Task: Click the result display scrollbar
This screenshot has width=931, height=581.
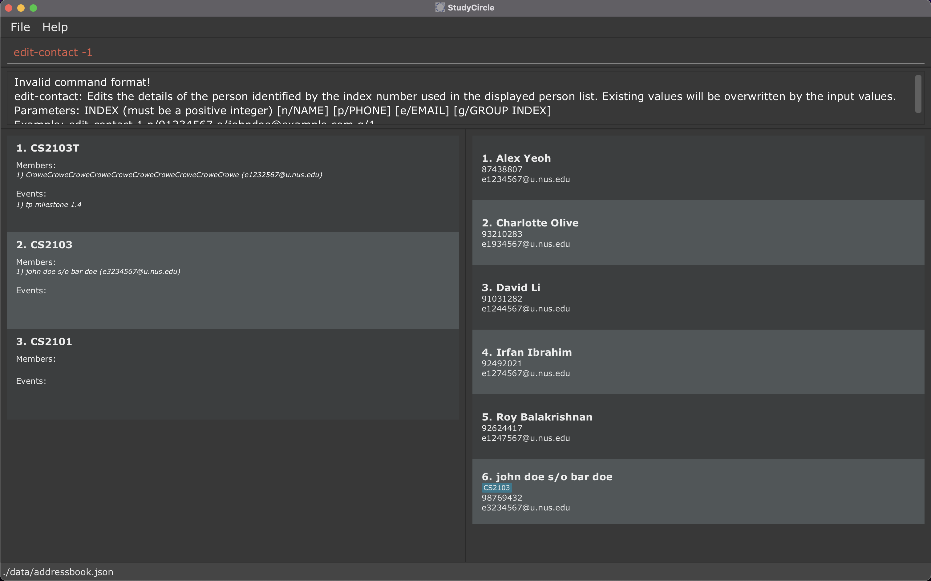Action: [x=918, y=94]
